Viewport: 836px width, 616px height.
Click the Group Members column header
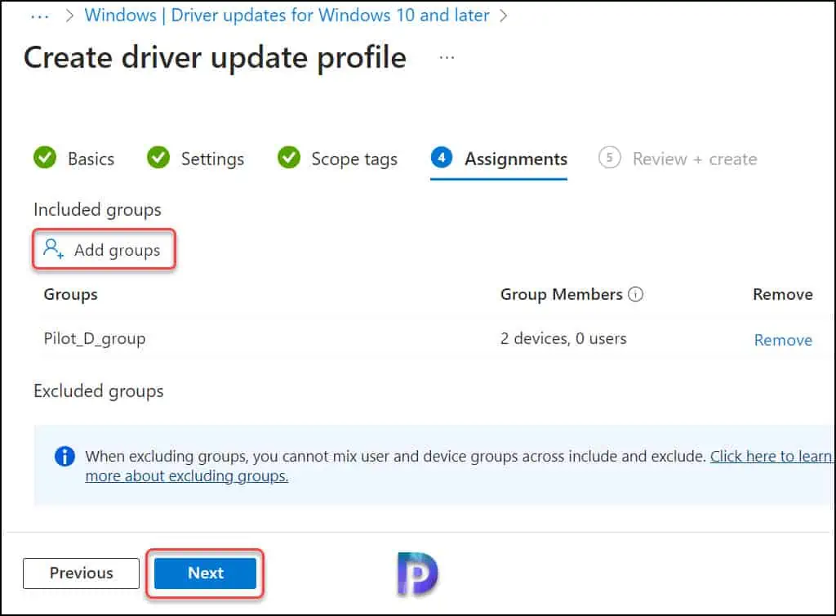pos(561,294)
